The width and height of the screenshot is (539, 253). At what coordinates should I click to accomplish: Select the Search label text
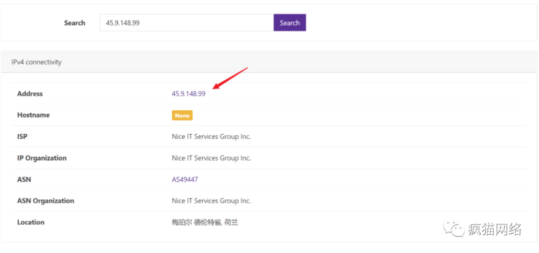[x=74, y=23]
